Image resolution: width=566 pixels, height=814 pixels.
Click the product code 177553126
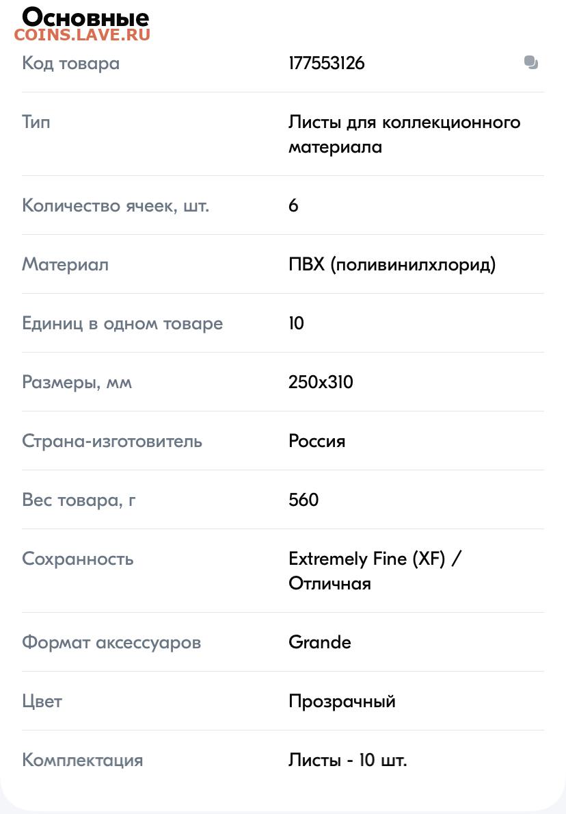[327, 64]
